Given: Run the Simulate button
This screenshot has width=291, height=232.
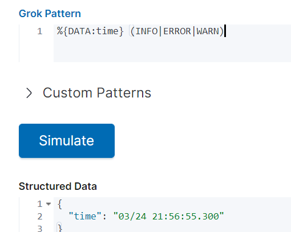Looking at the screenshot, I should tap(67, 141).
